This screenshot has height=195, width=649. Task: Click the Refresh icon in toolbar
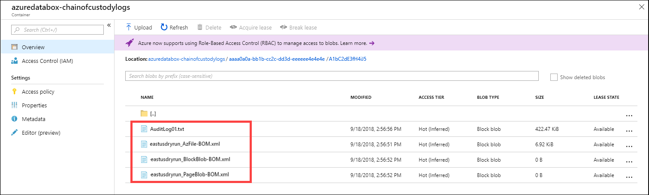pos(164,27)
